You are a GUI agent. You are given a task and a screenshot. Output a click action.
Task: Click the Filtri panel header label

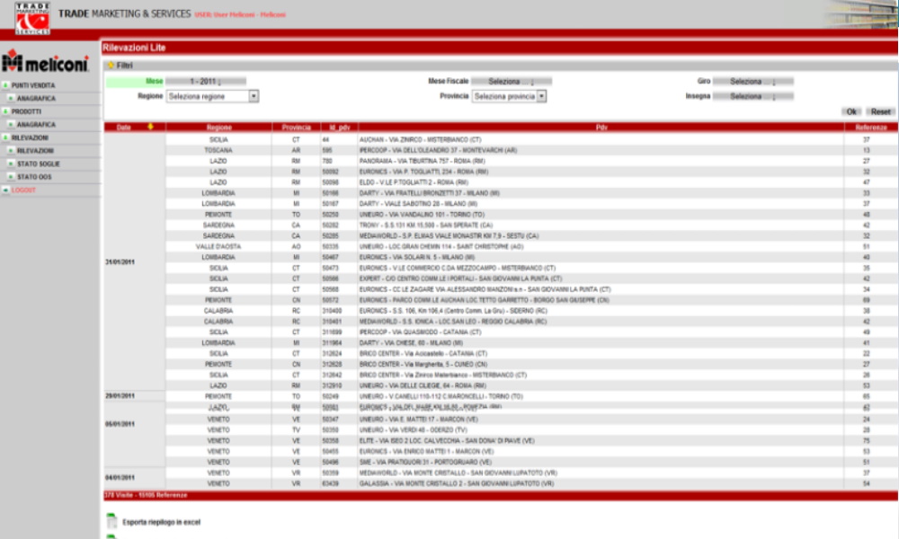click(x=124, y=66)
